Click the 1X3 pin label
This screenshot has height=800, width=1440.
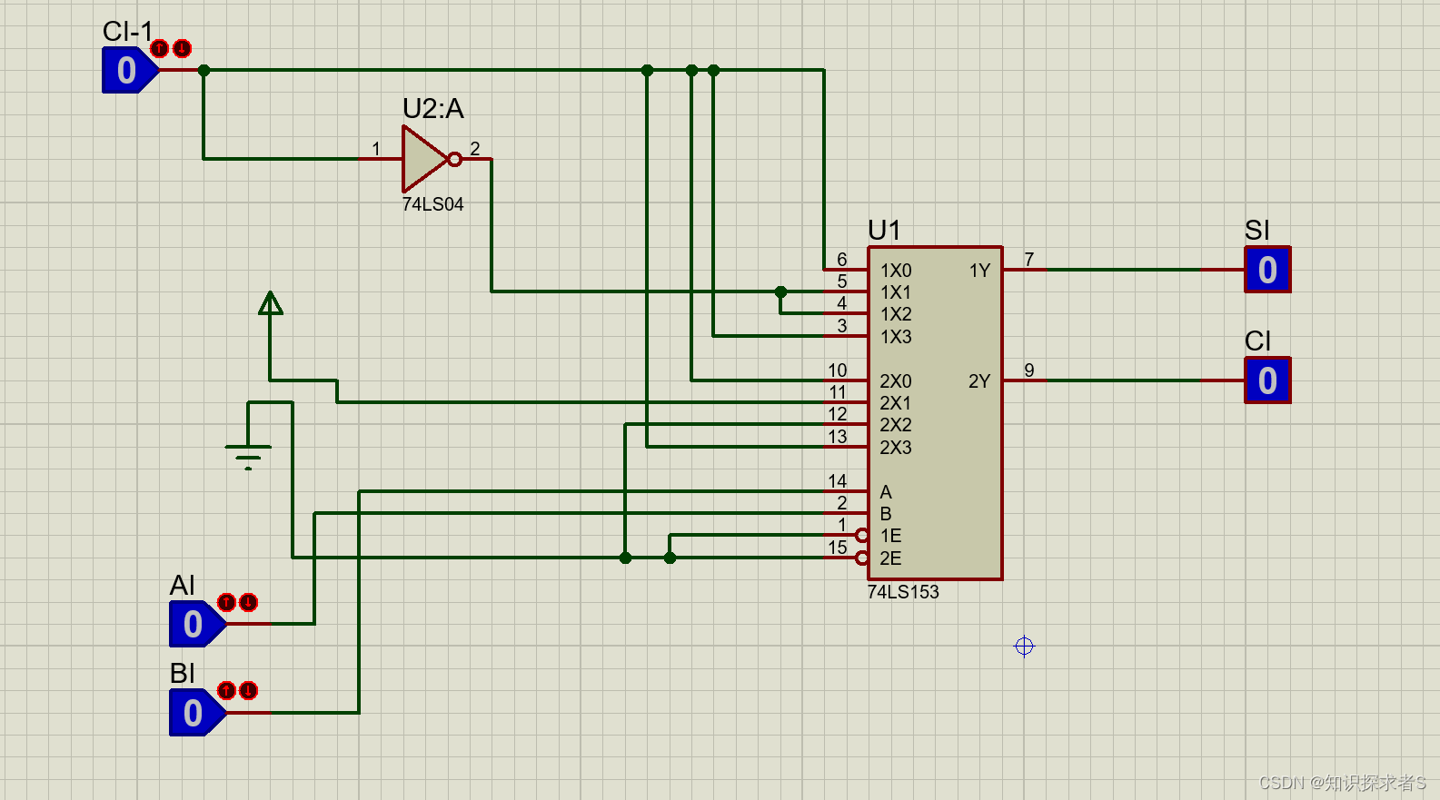896,337
